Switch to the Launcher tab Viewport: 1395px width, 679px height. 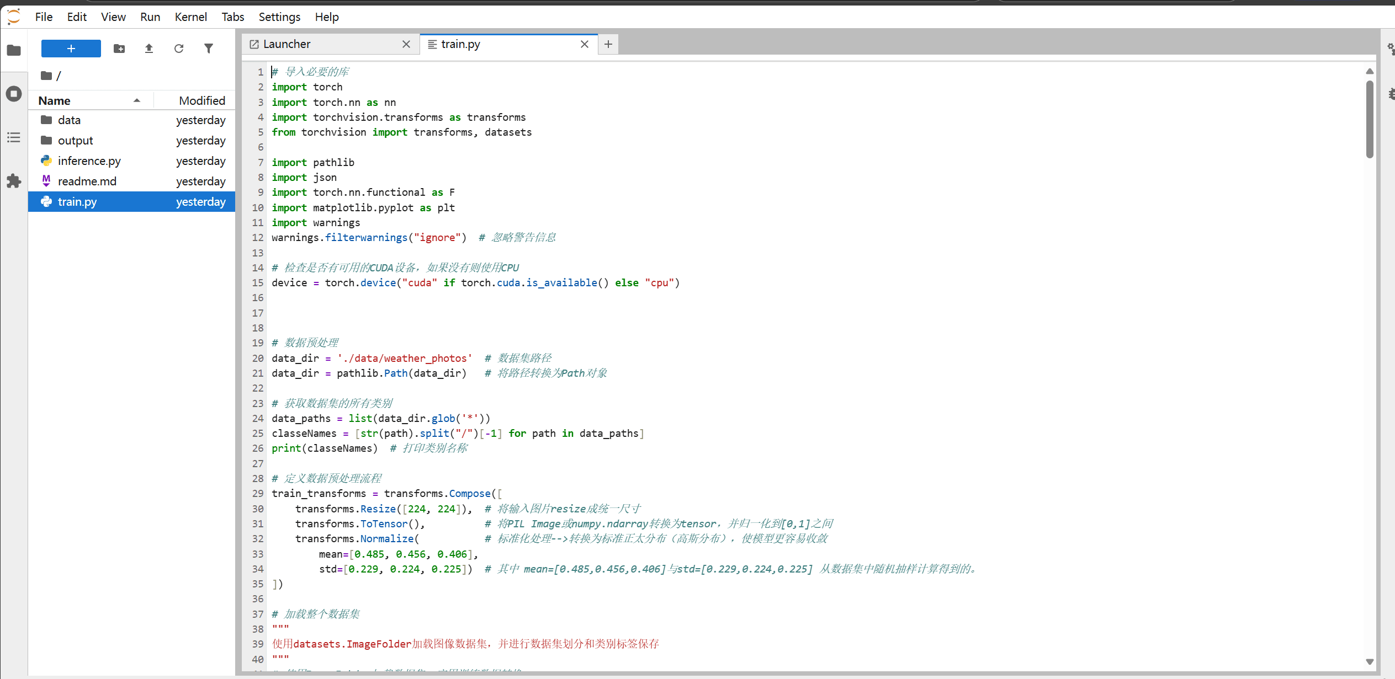click(287, 44)
